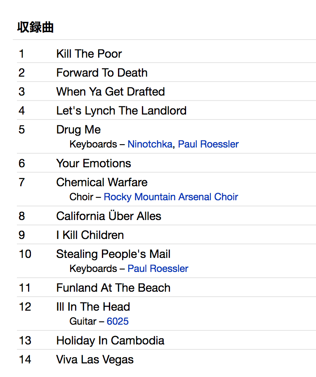Click Let's Lynch The Landlord track
The height and width of the screenshot is (377, 316).
(121, 110)
